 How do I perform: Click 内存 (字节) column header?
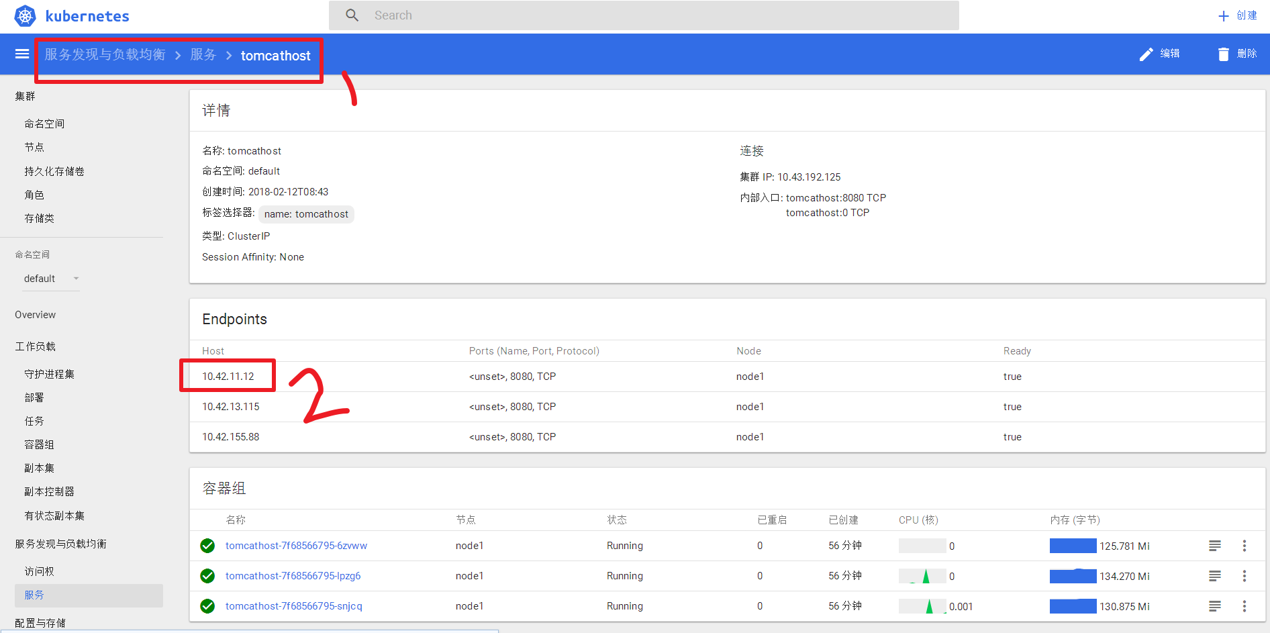pyautogui.click(x=1075, y=520)
